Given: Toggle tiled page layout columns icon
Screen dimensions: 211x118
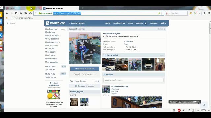Looking at the screenshot, I should click(x=193, y=110).
